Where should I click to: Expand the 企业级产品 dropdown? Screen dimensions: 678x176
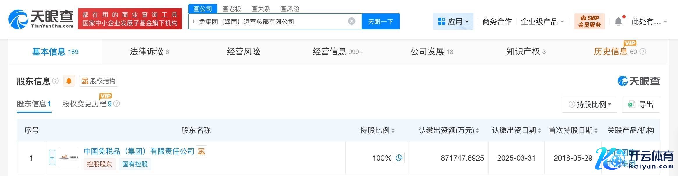[542, 22]
